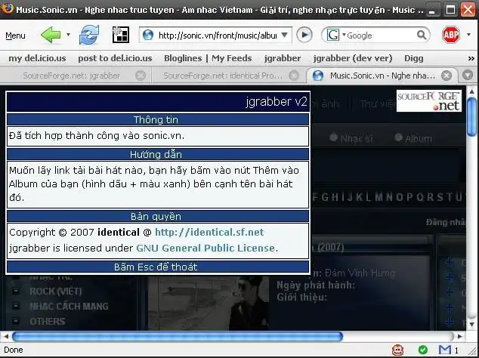Click letter G in the alphabet index
This screenshot has height=358, width=479.
[x=325, y=197]
